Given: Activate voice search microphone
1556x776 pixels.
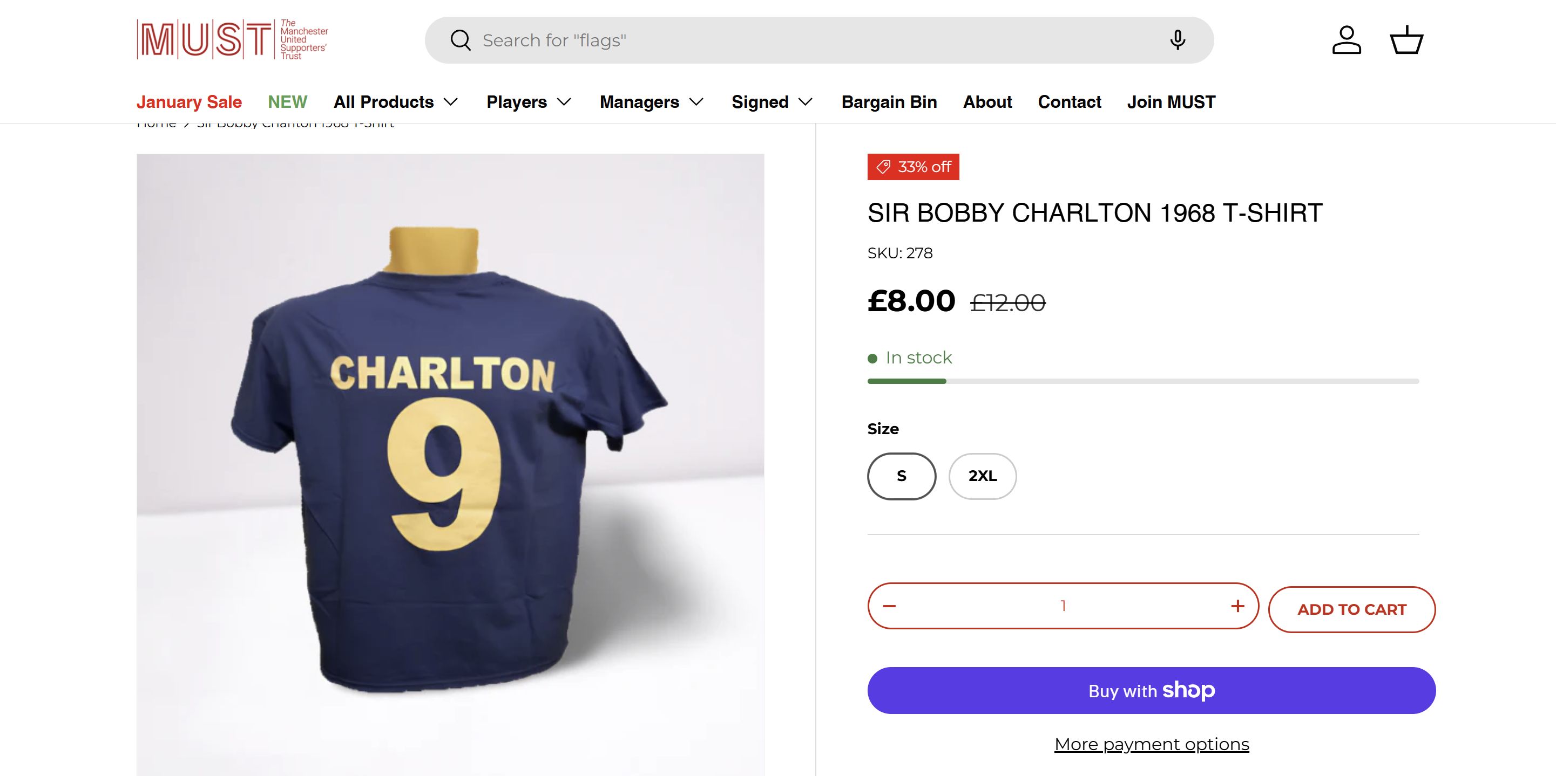Looking at the screenshot, I should click(1176, 40).
